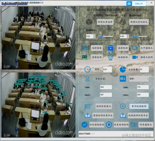Open the camera with 打开摄像头 button
The width and height of the screenshot is (155, 141).
click(147, 48)
